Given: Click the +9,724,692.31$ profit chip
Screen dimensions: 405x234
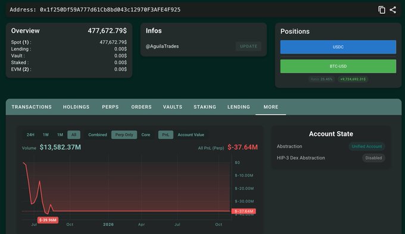Looking at the screenshot, I should 353,80.
